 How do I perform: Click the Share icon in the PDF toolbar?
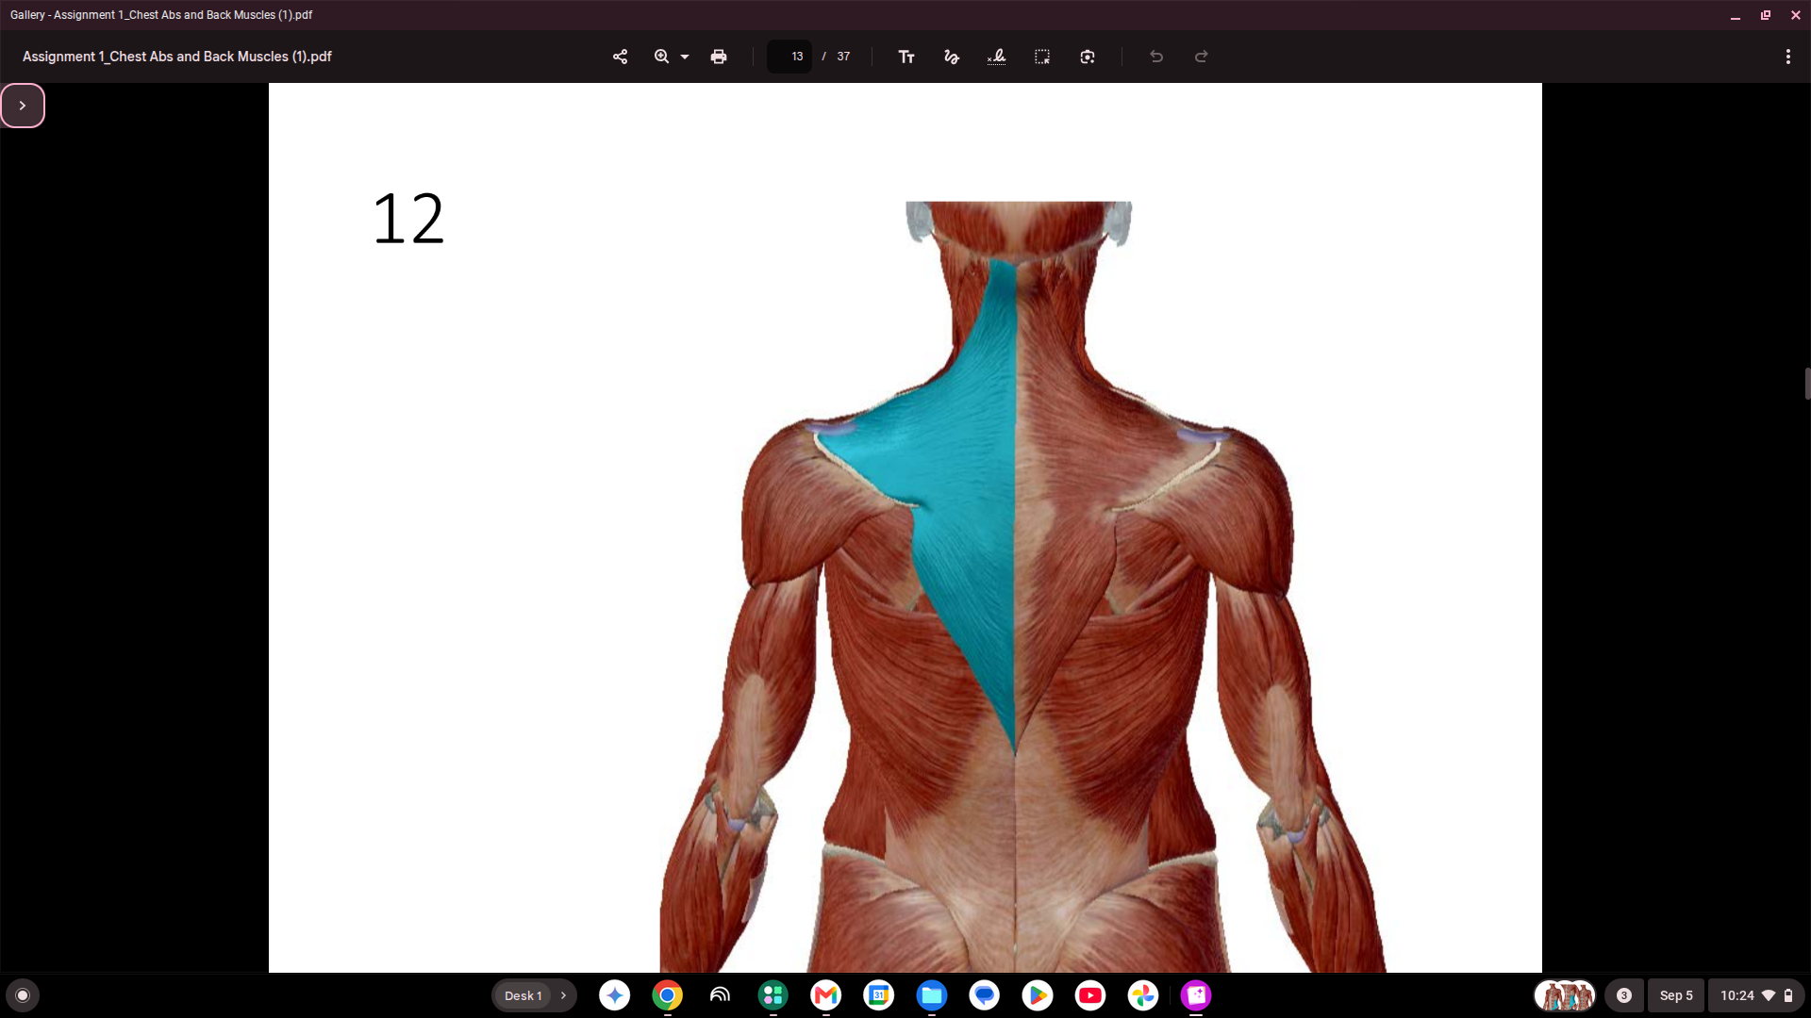(x=620, y=57)
